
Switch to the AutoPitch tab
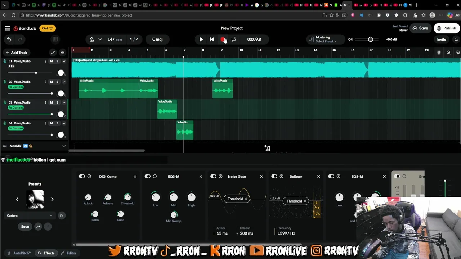tap(19, 253)
